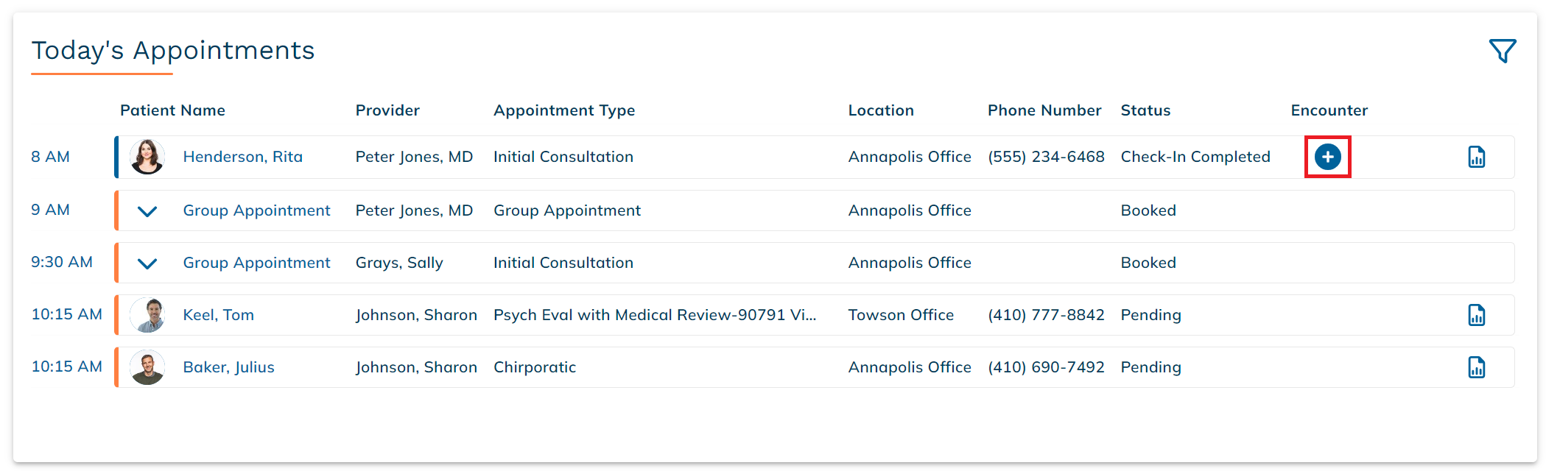This screenshot has height=471, width=1546.
Task: Expand the 9 AM Group Appointment
Action: [x=147, y=211]
